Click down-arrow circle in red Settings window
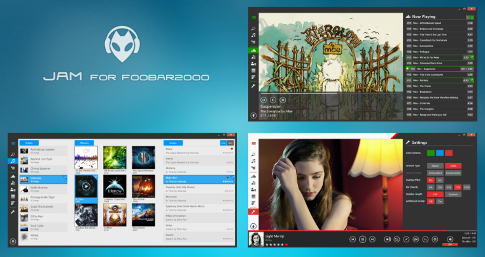This screenshot has width=485, height=257. 253,226
